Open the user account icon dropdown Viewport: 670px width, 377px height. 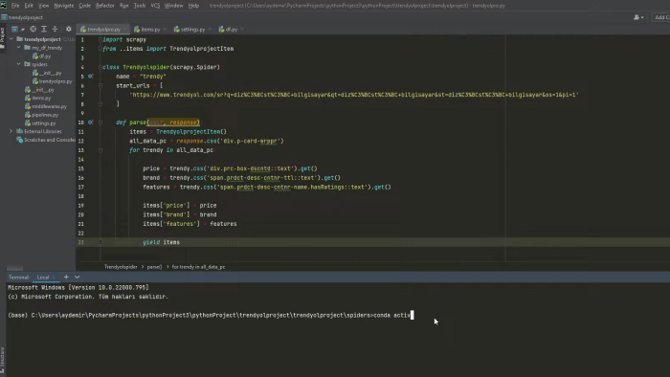click(x=638, y=17)
